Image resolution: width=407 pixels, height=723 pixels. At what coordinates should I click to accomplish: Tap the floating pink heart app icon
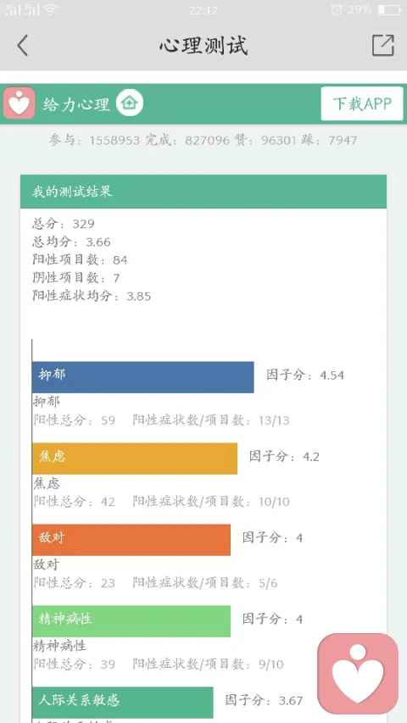click(358, 673)
